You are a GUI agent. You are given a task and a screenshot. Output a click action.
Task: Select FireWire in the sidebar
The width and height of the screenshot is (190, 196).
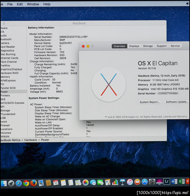click(5, 66)
